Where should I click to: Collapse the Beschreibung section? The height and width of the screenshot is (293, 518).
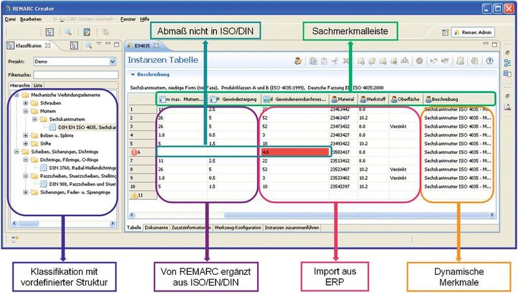tap(133, 74)
